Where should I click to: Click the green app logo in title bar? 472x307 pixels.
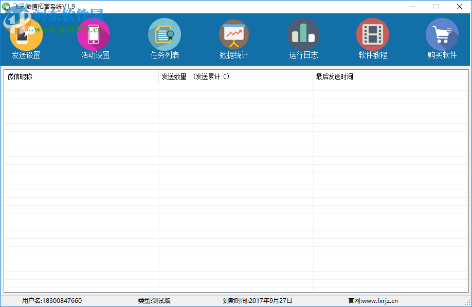point(6,6)
